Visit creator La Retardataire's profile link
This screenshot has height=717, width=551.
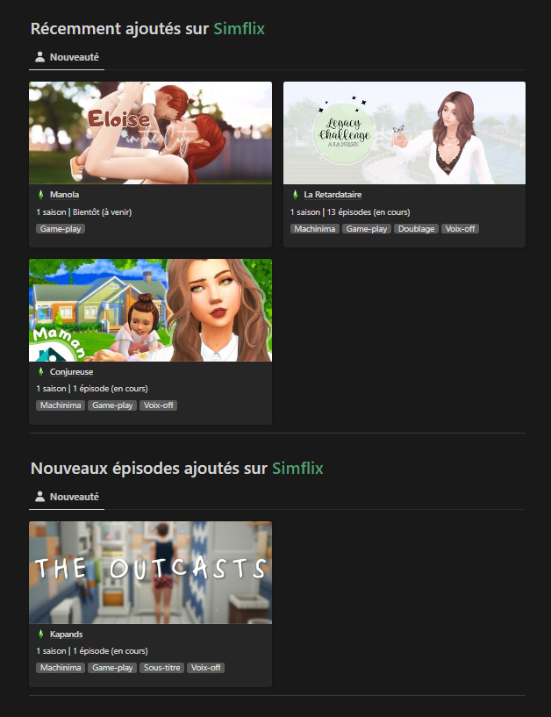333,195
